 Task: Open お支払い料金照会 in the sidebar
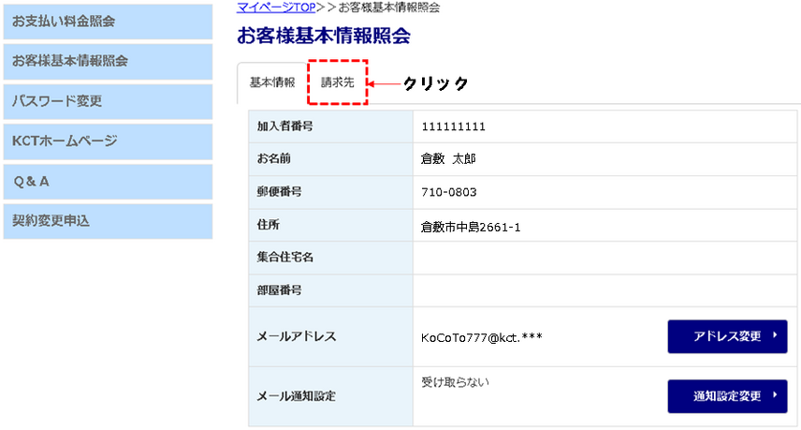107,21
